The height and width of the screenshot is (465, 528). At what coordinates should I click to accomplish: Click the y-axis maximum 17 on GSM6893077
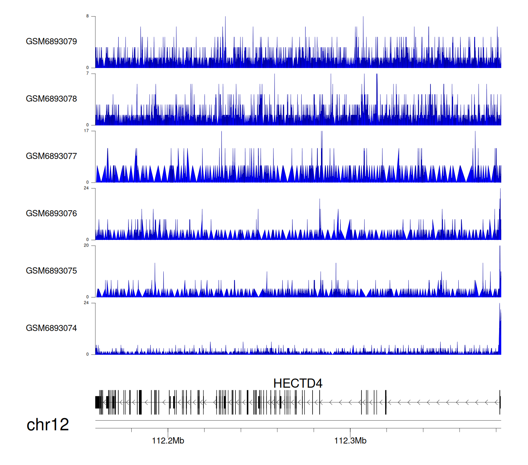pos(86,131)
